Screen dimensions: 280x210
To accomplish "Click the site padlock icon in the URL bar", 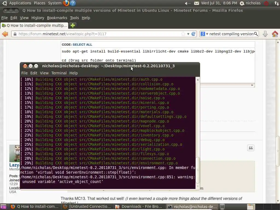I will [15, 34].
